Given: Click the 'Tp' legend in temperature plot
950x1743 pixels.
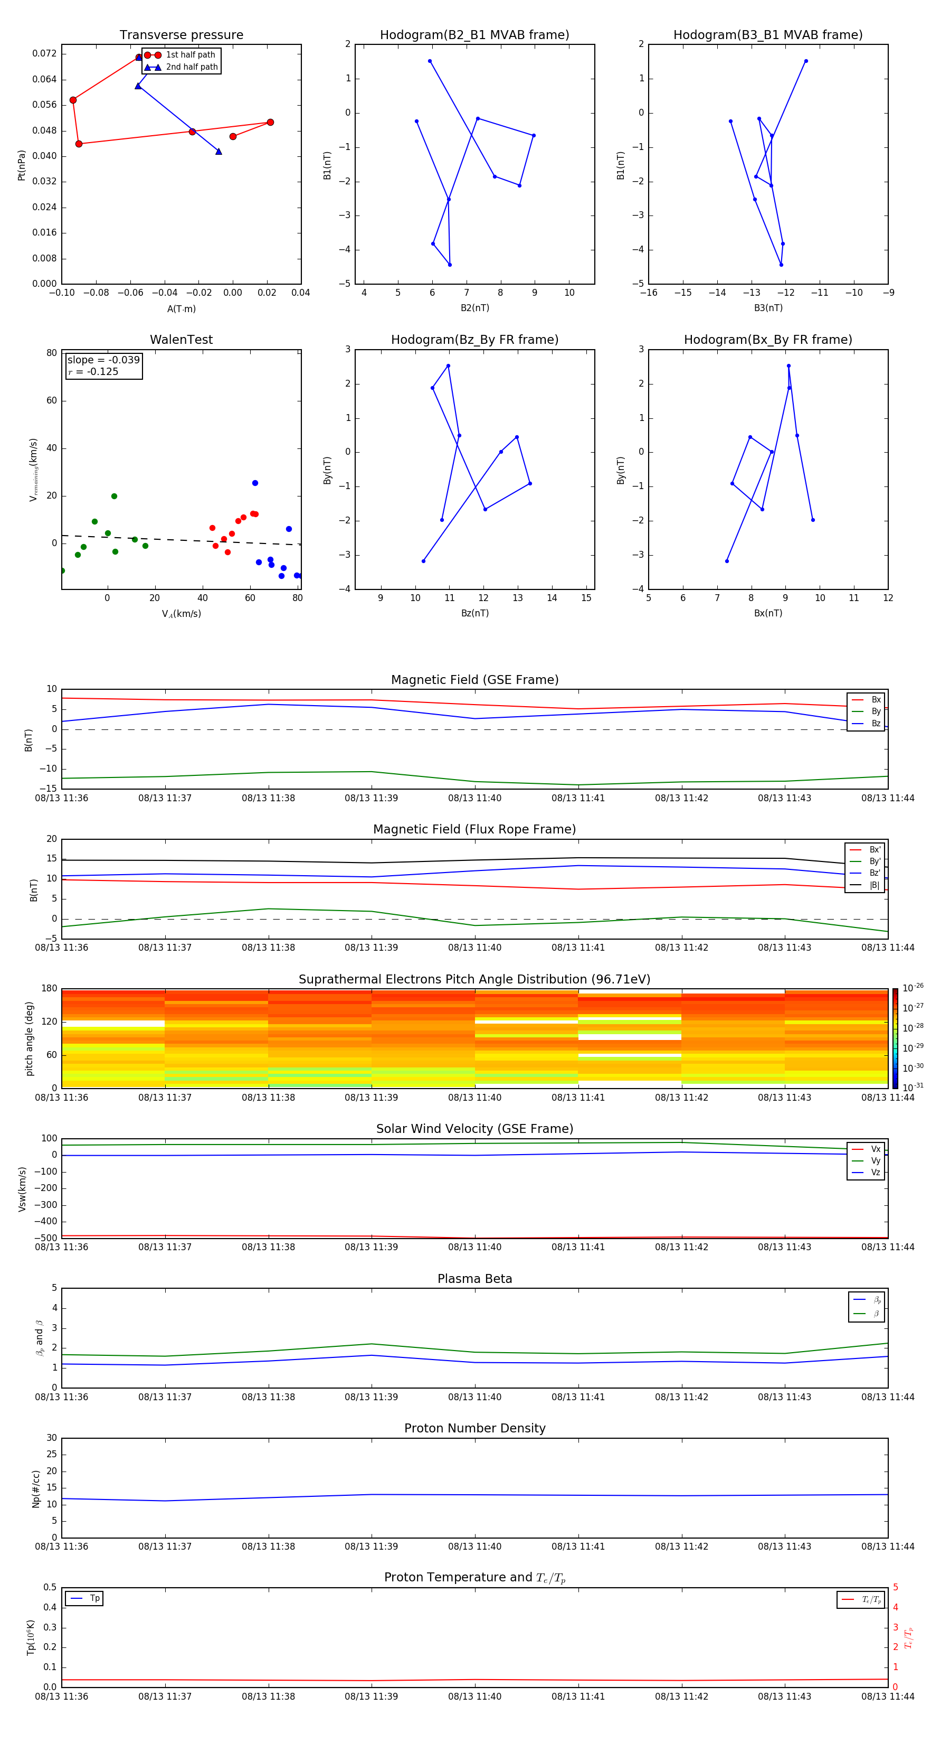Looking at the screenshot, I should (84, 1598).
